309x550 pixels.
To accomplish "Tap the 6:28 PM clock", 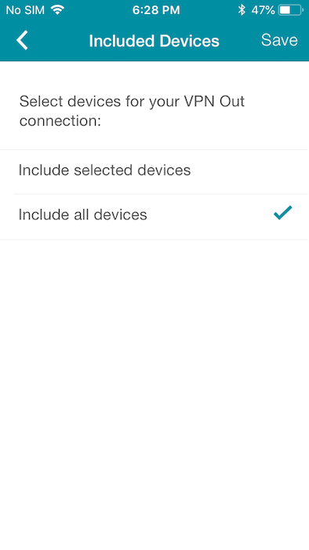I will (x=156, y=9).
